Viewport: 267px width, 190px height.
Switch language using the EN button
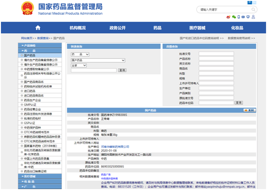(254, 2)
